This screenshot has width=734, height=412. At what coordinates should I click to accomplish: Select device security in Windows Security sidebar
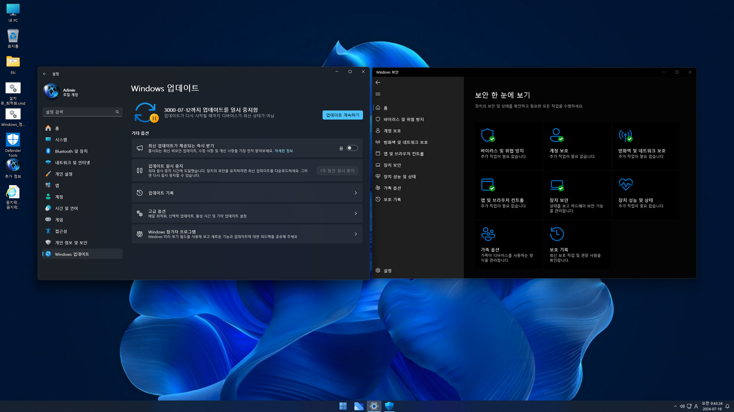(x=392, y=165)
